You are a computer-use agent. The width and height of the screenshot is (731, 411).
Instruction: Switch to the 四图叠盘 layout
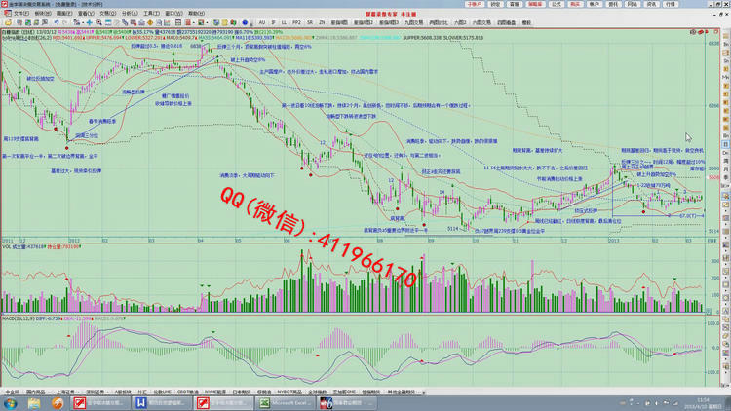(506, 22)
